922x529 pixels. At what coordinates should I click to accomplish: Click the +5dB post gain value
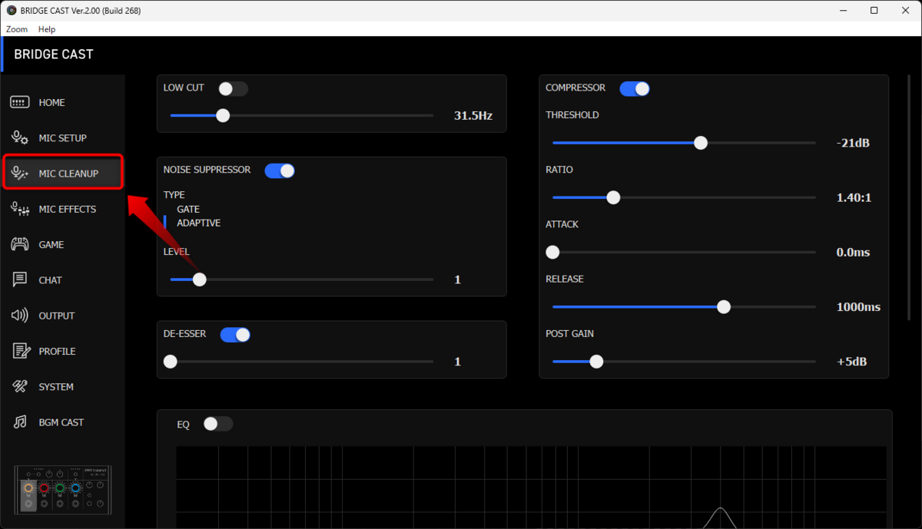(x=852, y=362)
